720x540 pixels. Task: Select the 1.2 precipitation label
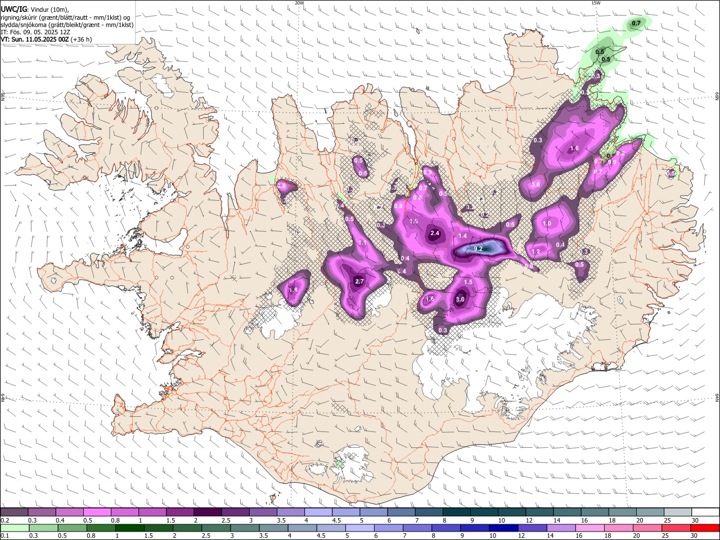pos(535,252)
